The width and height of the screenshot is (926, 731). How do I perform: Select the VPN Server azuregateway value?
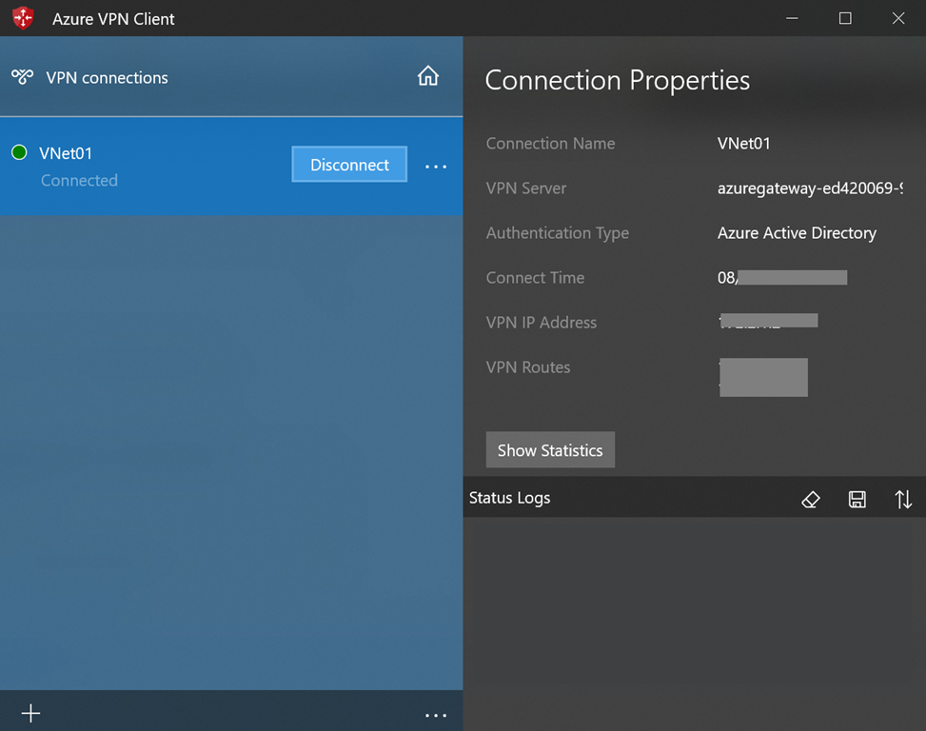(810, 188)
